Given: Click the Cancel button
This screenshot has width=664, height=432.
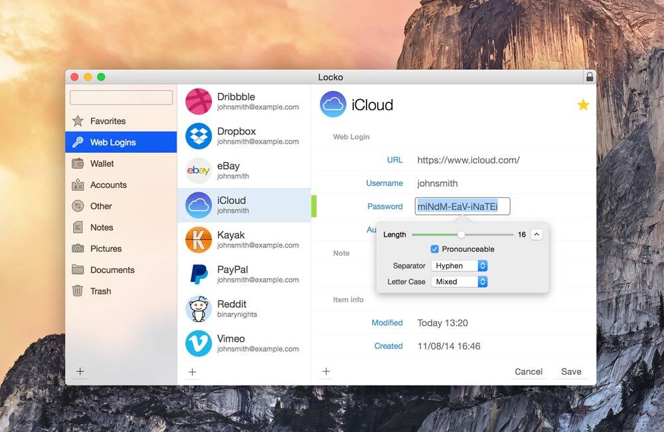Looking at the screenshot, I should pyautogui.click(x=529, y=372).
